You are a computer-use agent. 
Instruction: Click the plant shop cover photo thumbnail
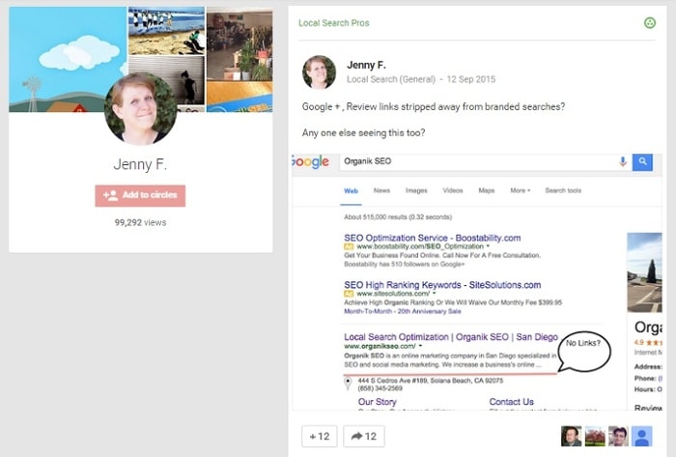coord(239,44)
